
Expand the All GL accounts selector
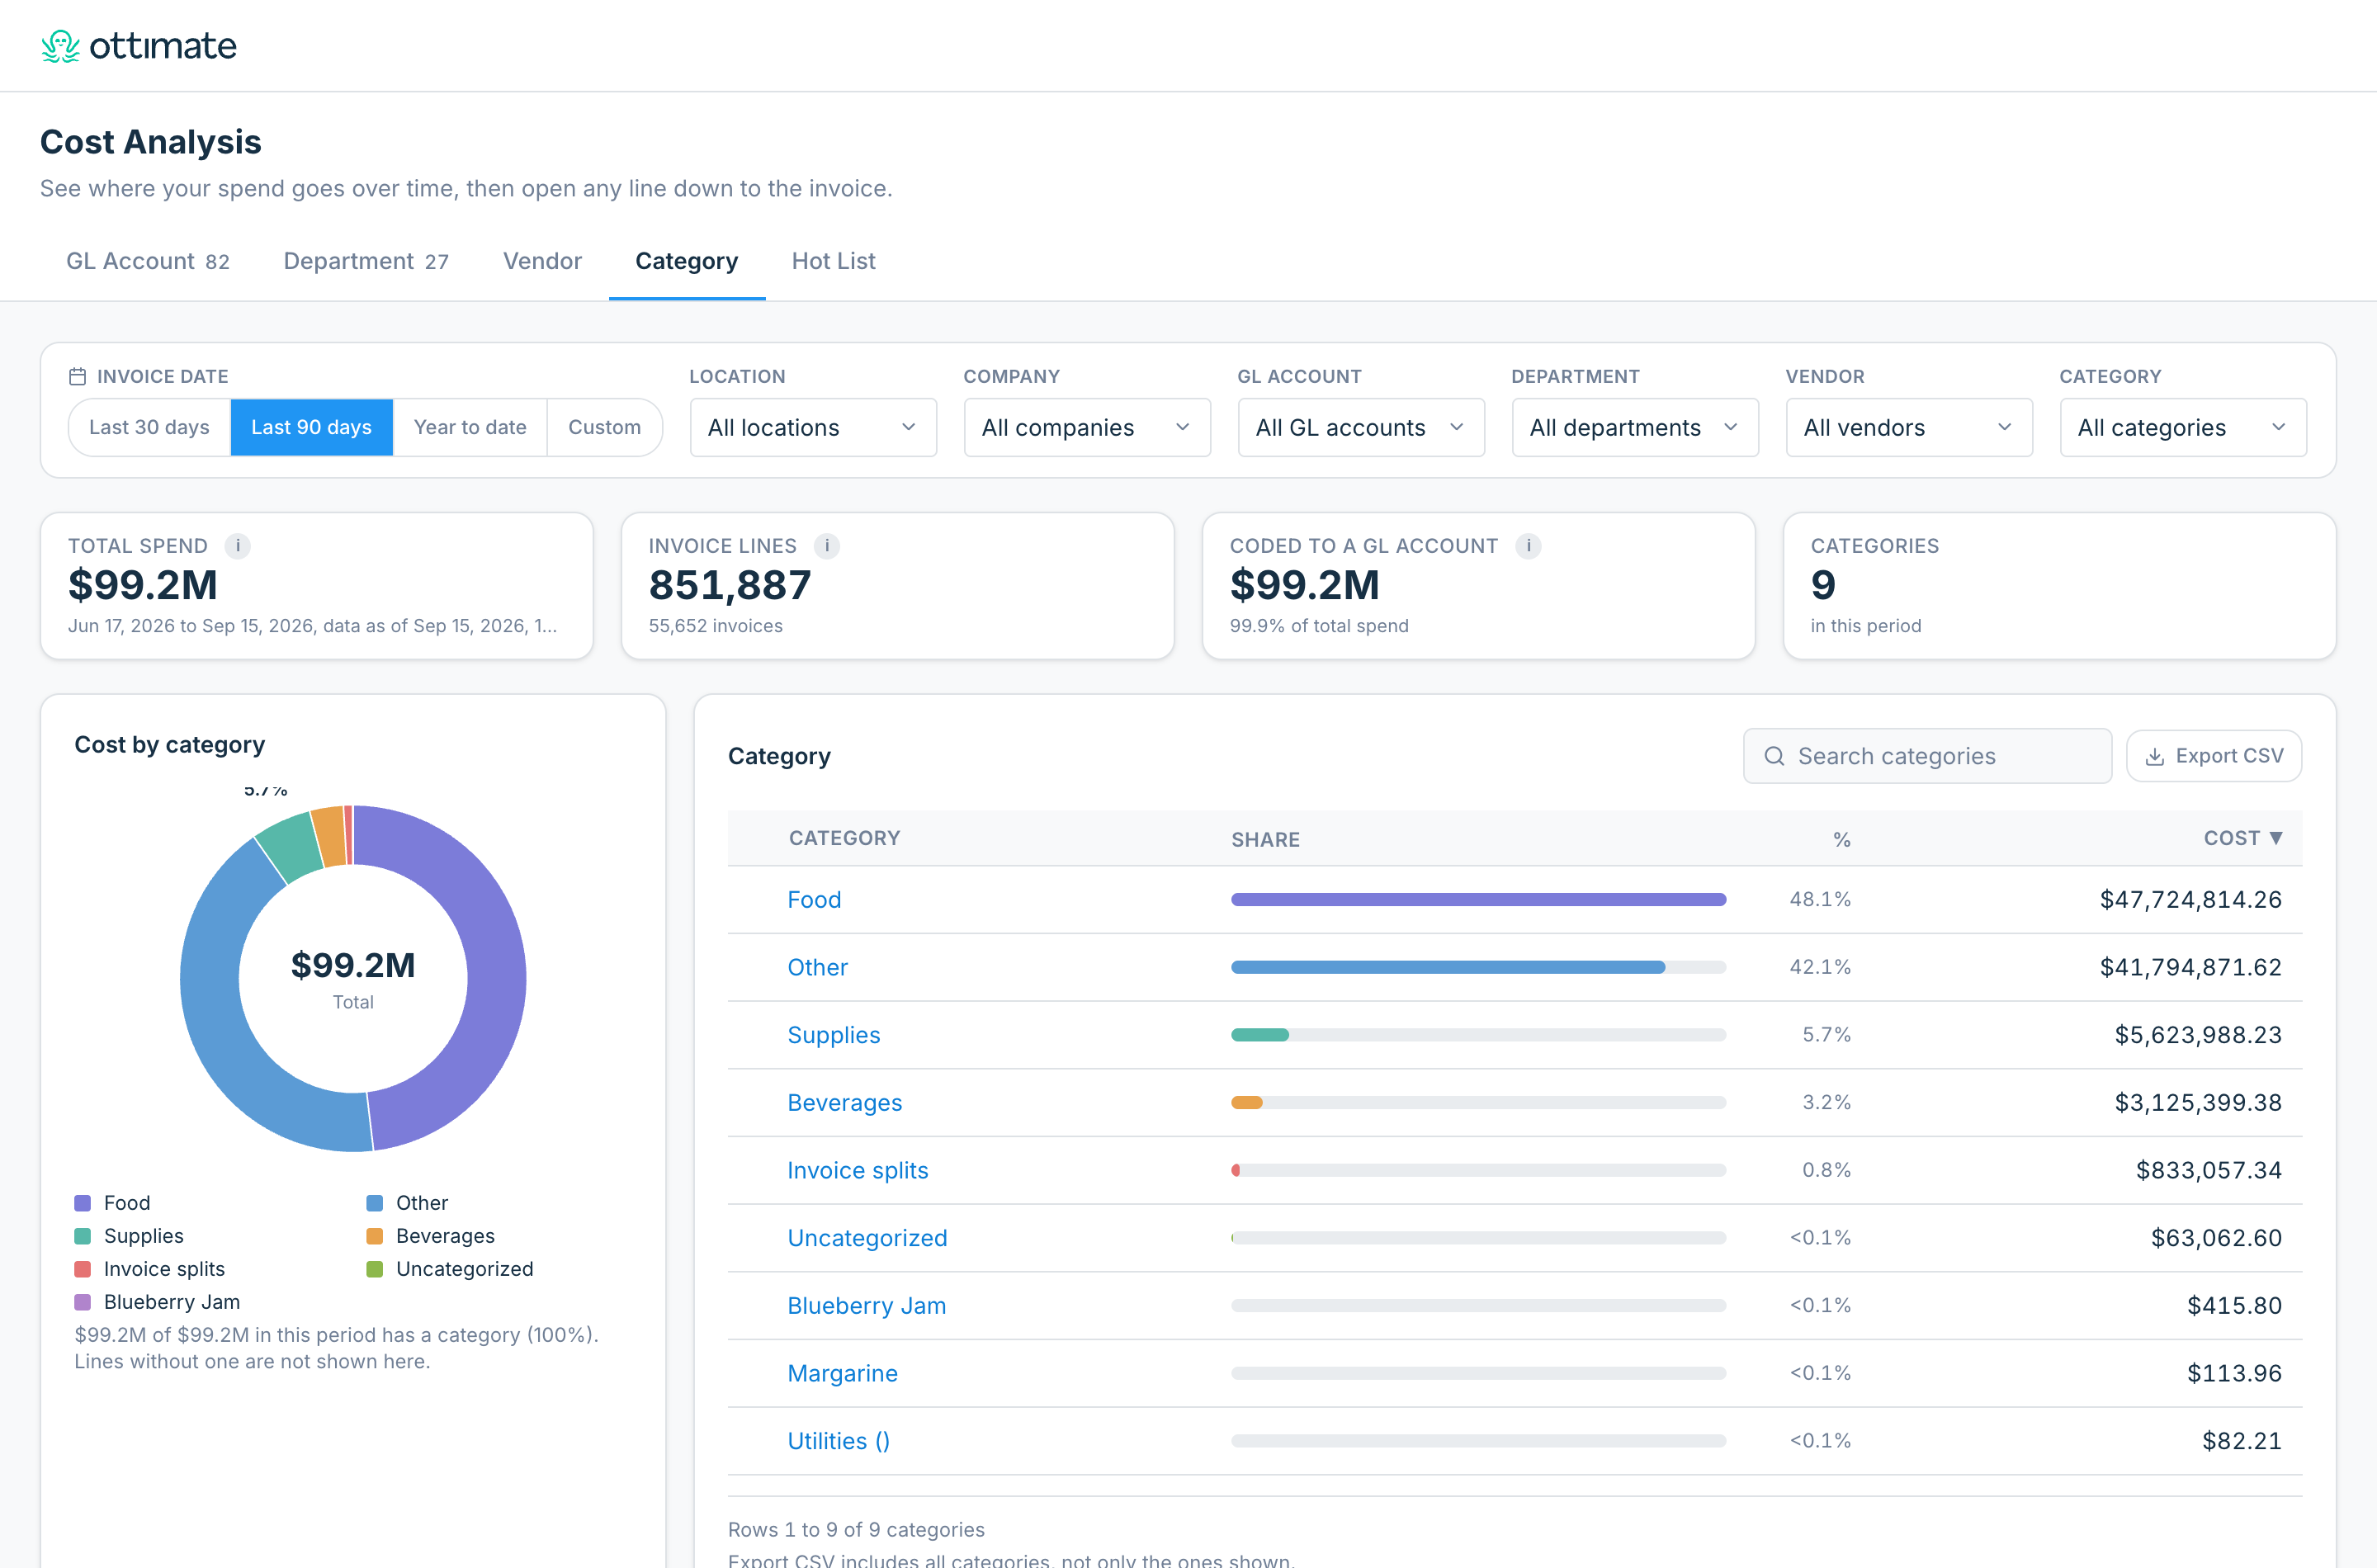coord(1360,427)
